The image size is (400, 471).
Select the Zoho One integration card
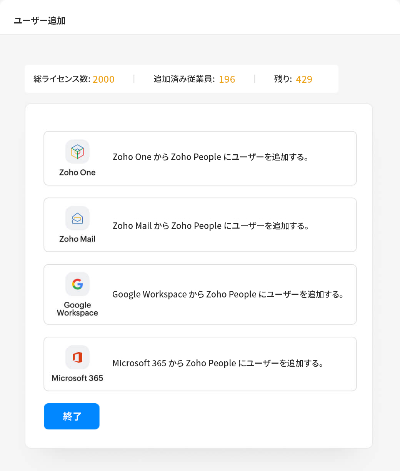coord(200,158)
